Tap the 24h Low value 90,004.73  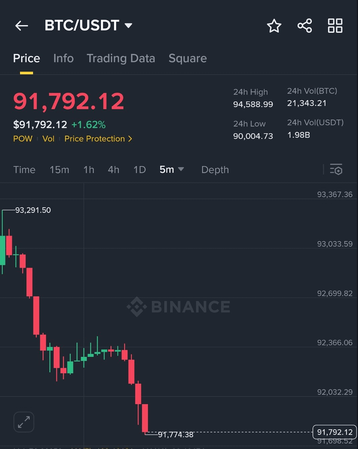coord(253,136)
